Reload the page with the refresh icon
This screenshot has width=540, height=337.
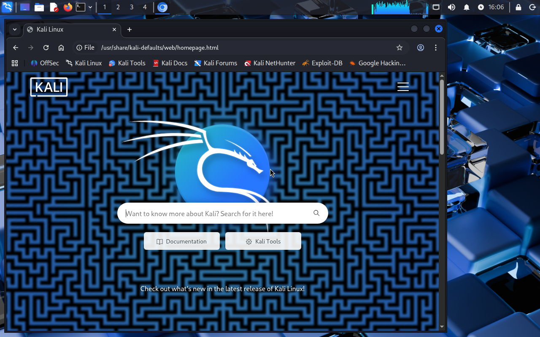pyautogui.click(x=46, y=48)
